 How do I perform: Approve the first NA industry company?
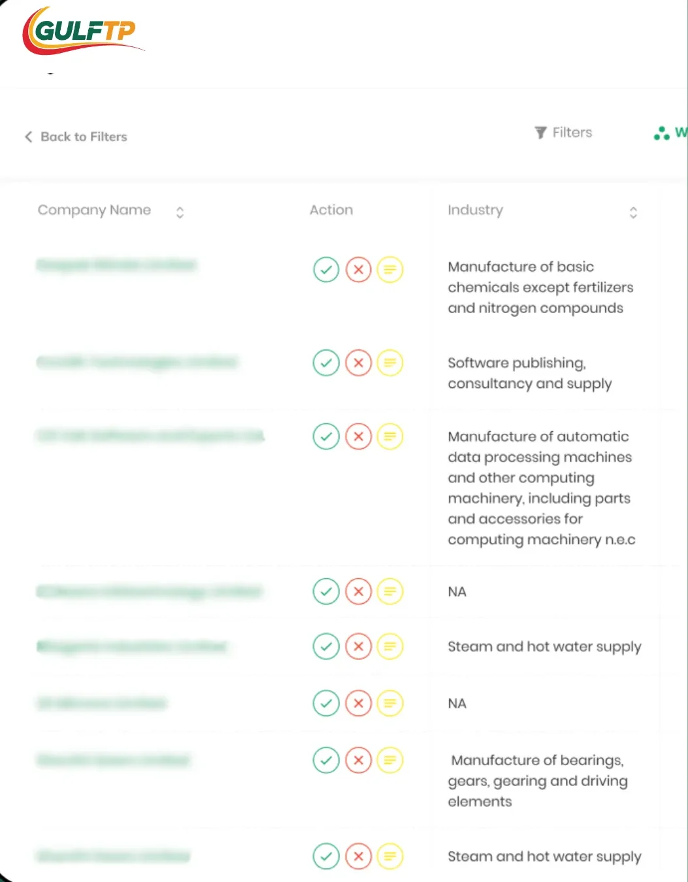coord(326,591)
